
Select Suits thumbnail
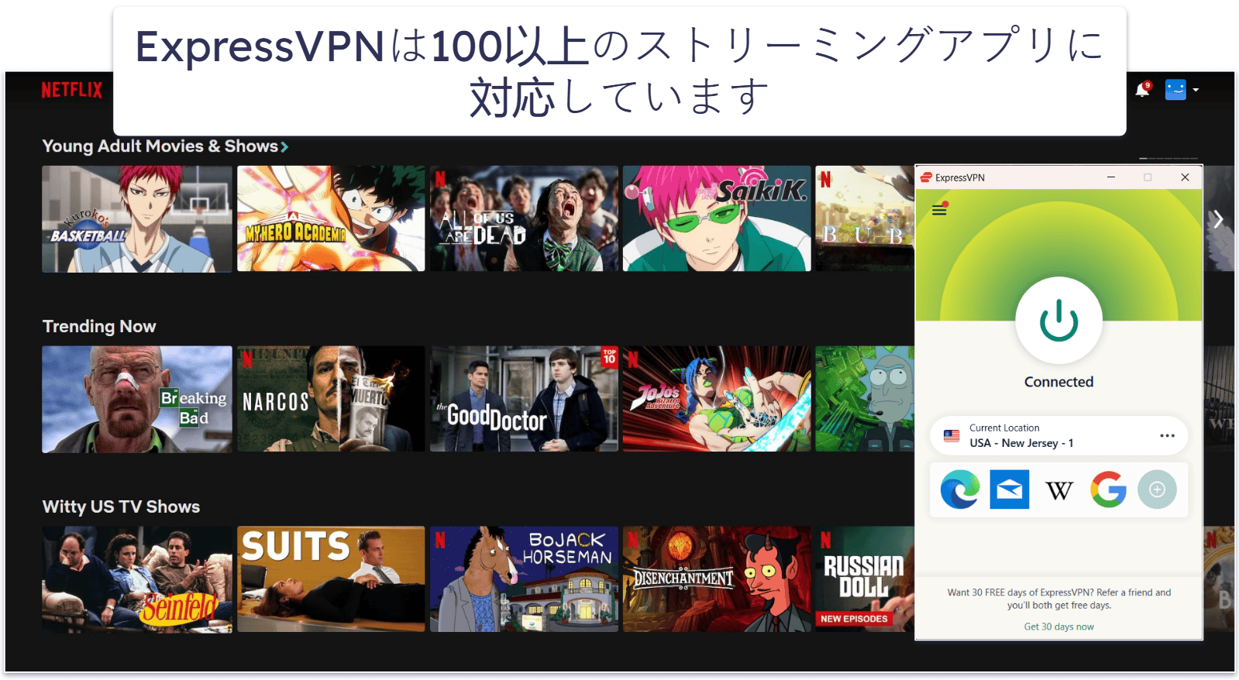[x=331, y=579]
